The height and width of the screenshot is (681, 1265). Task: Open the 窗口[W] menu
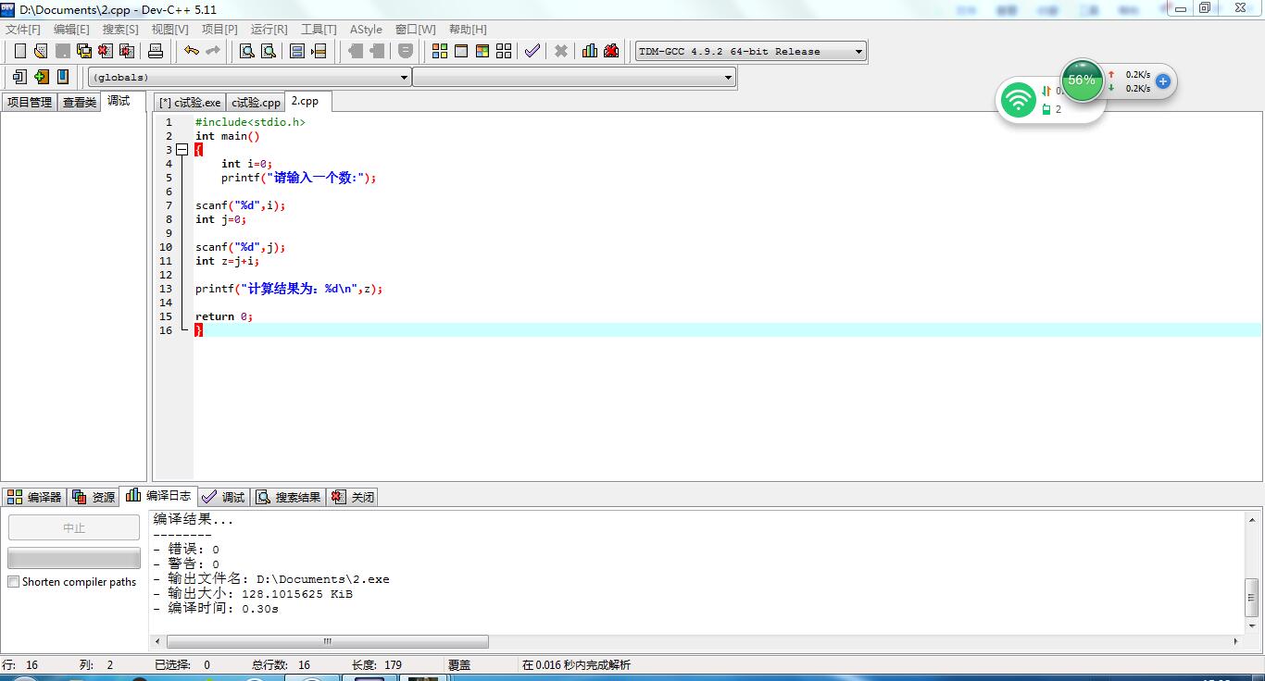415,30
